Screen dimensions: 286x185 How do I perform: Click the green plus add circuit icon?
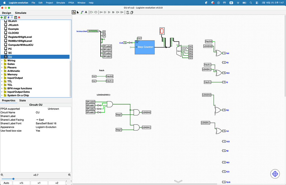[2, 17]
